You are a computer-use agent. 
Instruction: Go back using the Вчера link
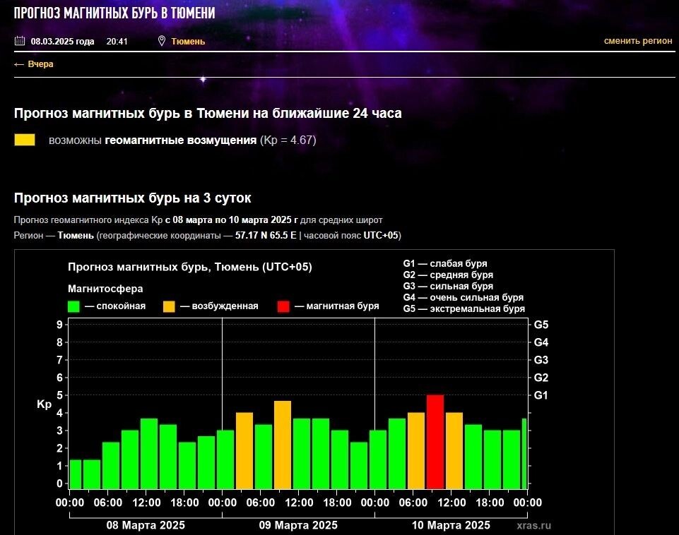coord(41,64)
